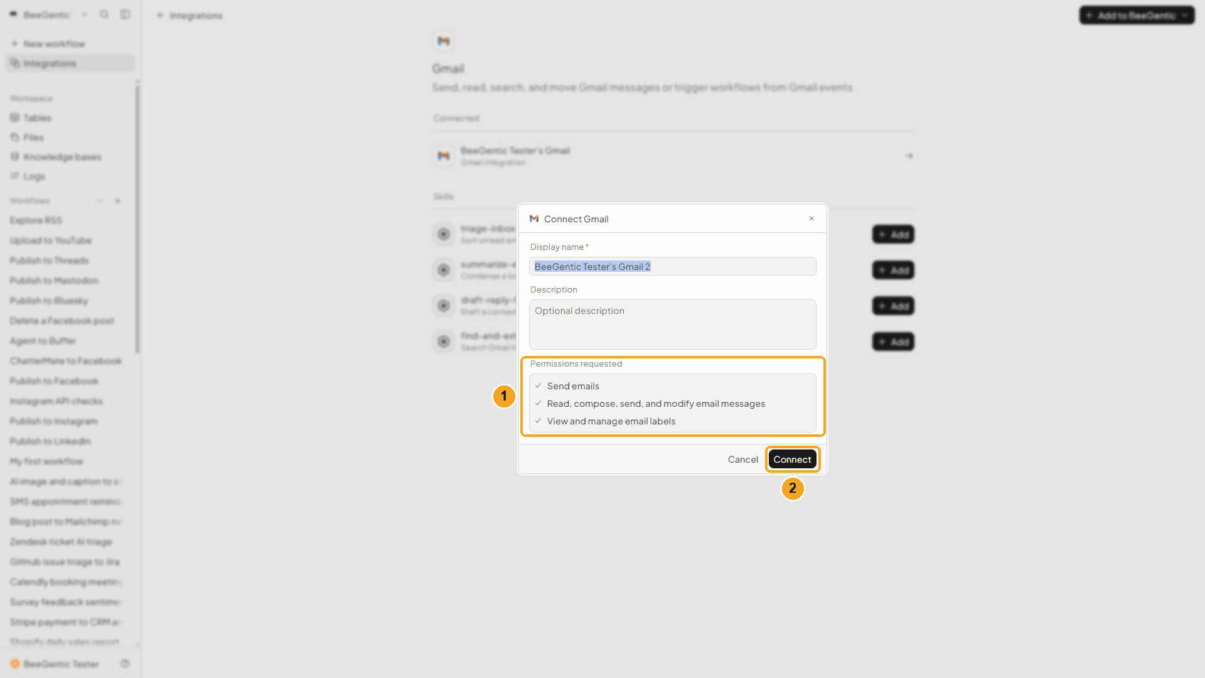Click into the Optional description textarea
The width and height of the screenshot is (1205, 678).
click(x=672, y=325)
